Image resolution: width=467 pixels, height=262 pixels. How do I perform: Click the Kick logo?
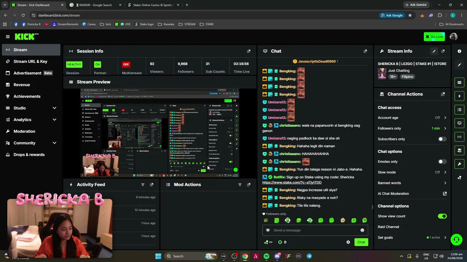[x=26, y=36]
